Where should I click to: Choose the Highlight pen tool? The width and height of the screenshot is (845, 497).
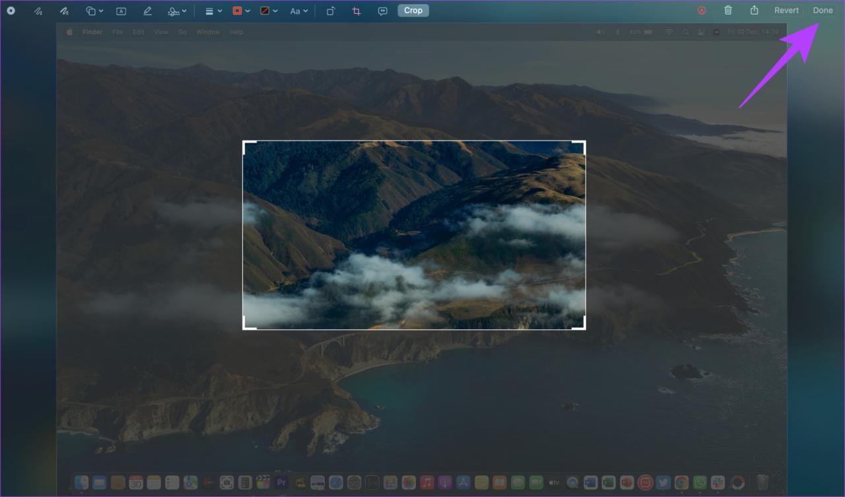click(x=147, y=11)
